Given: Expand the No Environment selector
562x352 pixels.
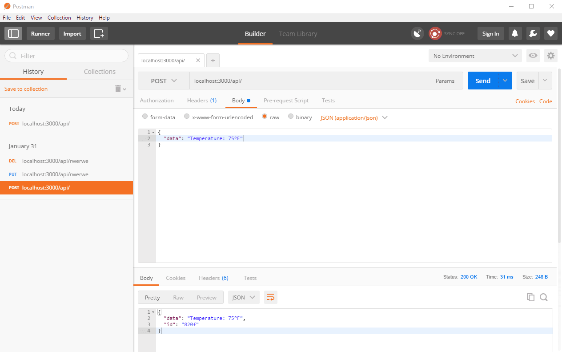Looking at the screenshot, I should coord(474,56).
